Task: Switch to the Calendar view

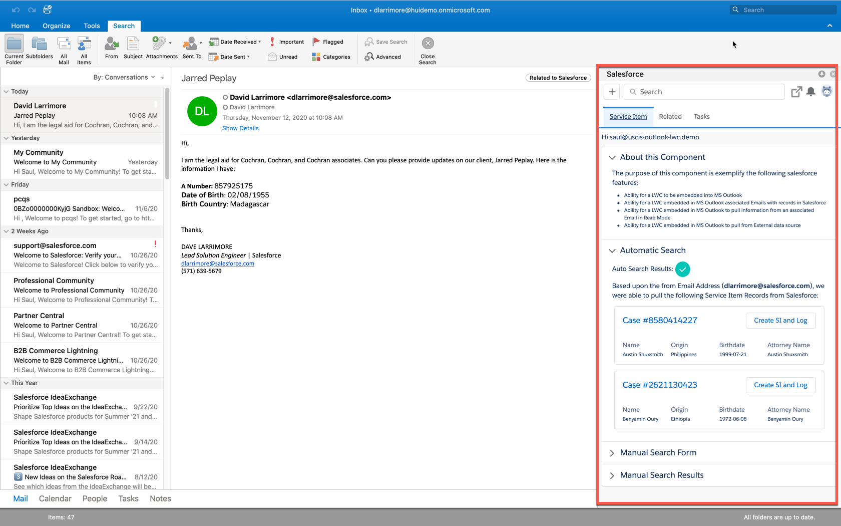Action: pyautogui.click(x=55, y=498)
